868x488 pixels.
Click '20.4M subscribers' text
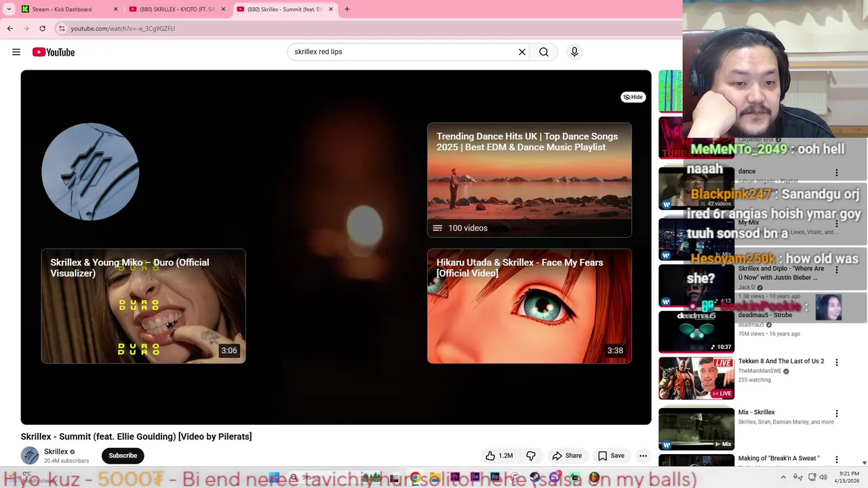click(x=66, y=461)
